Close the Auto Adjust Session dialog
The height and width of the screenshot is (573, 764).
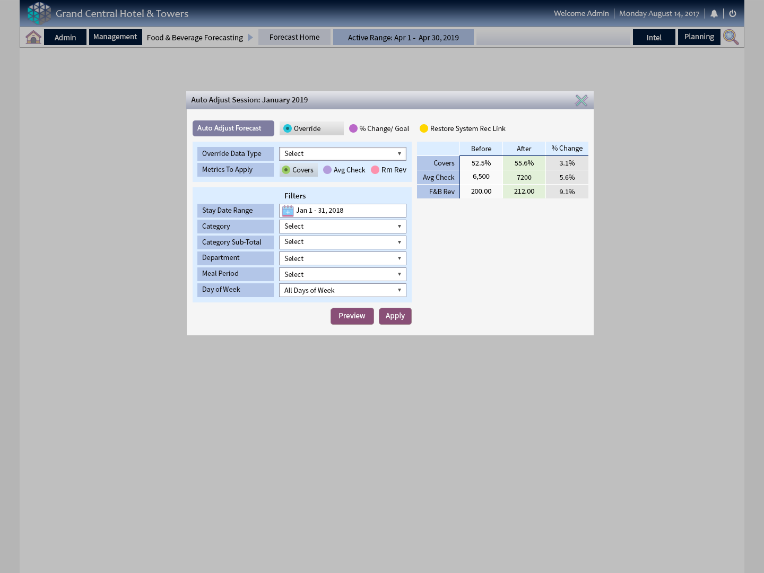pyautogui.click(x=581, y=100)
